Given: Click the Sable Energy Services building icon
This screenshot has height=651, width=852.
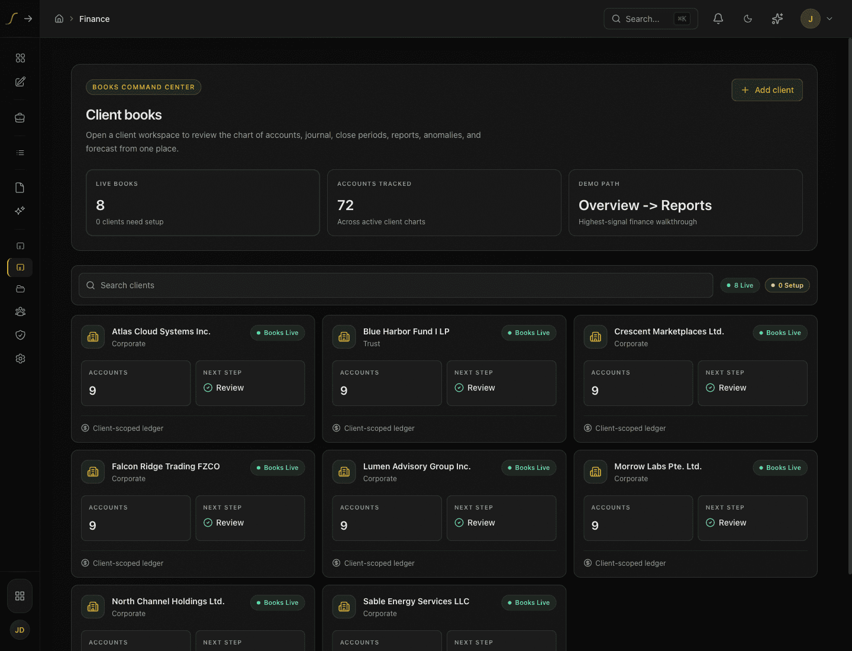Looking at the screenshot, I should 344,607.
